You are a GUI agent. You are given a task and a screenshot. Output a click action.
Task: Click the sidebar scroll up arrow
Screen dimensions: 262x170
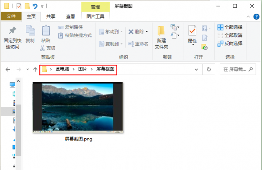(19, 81)
